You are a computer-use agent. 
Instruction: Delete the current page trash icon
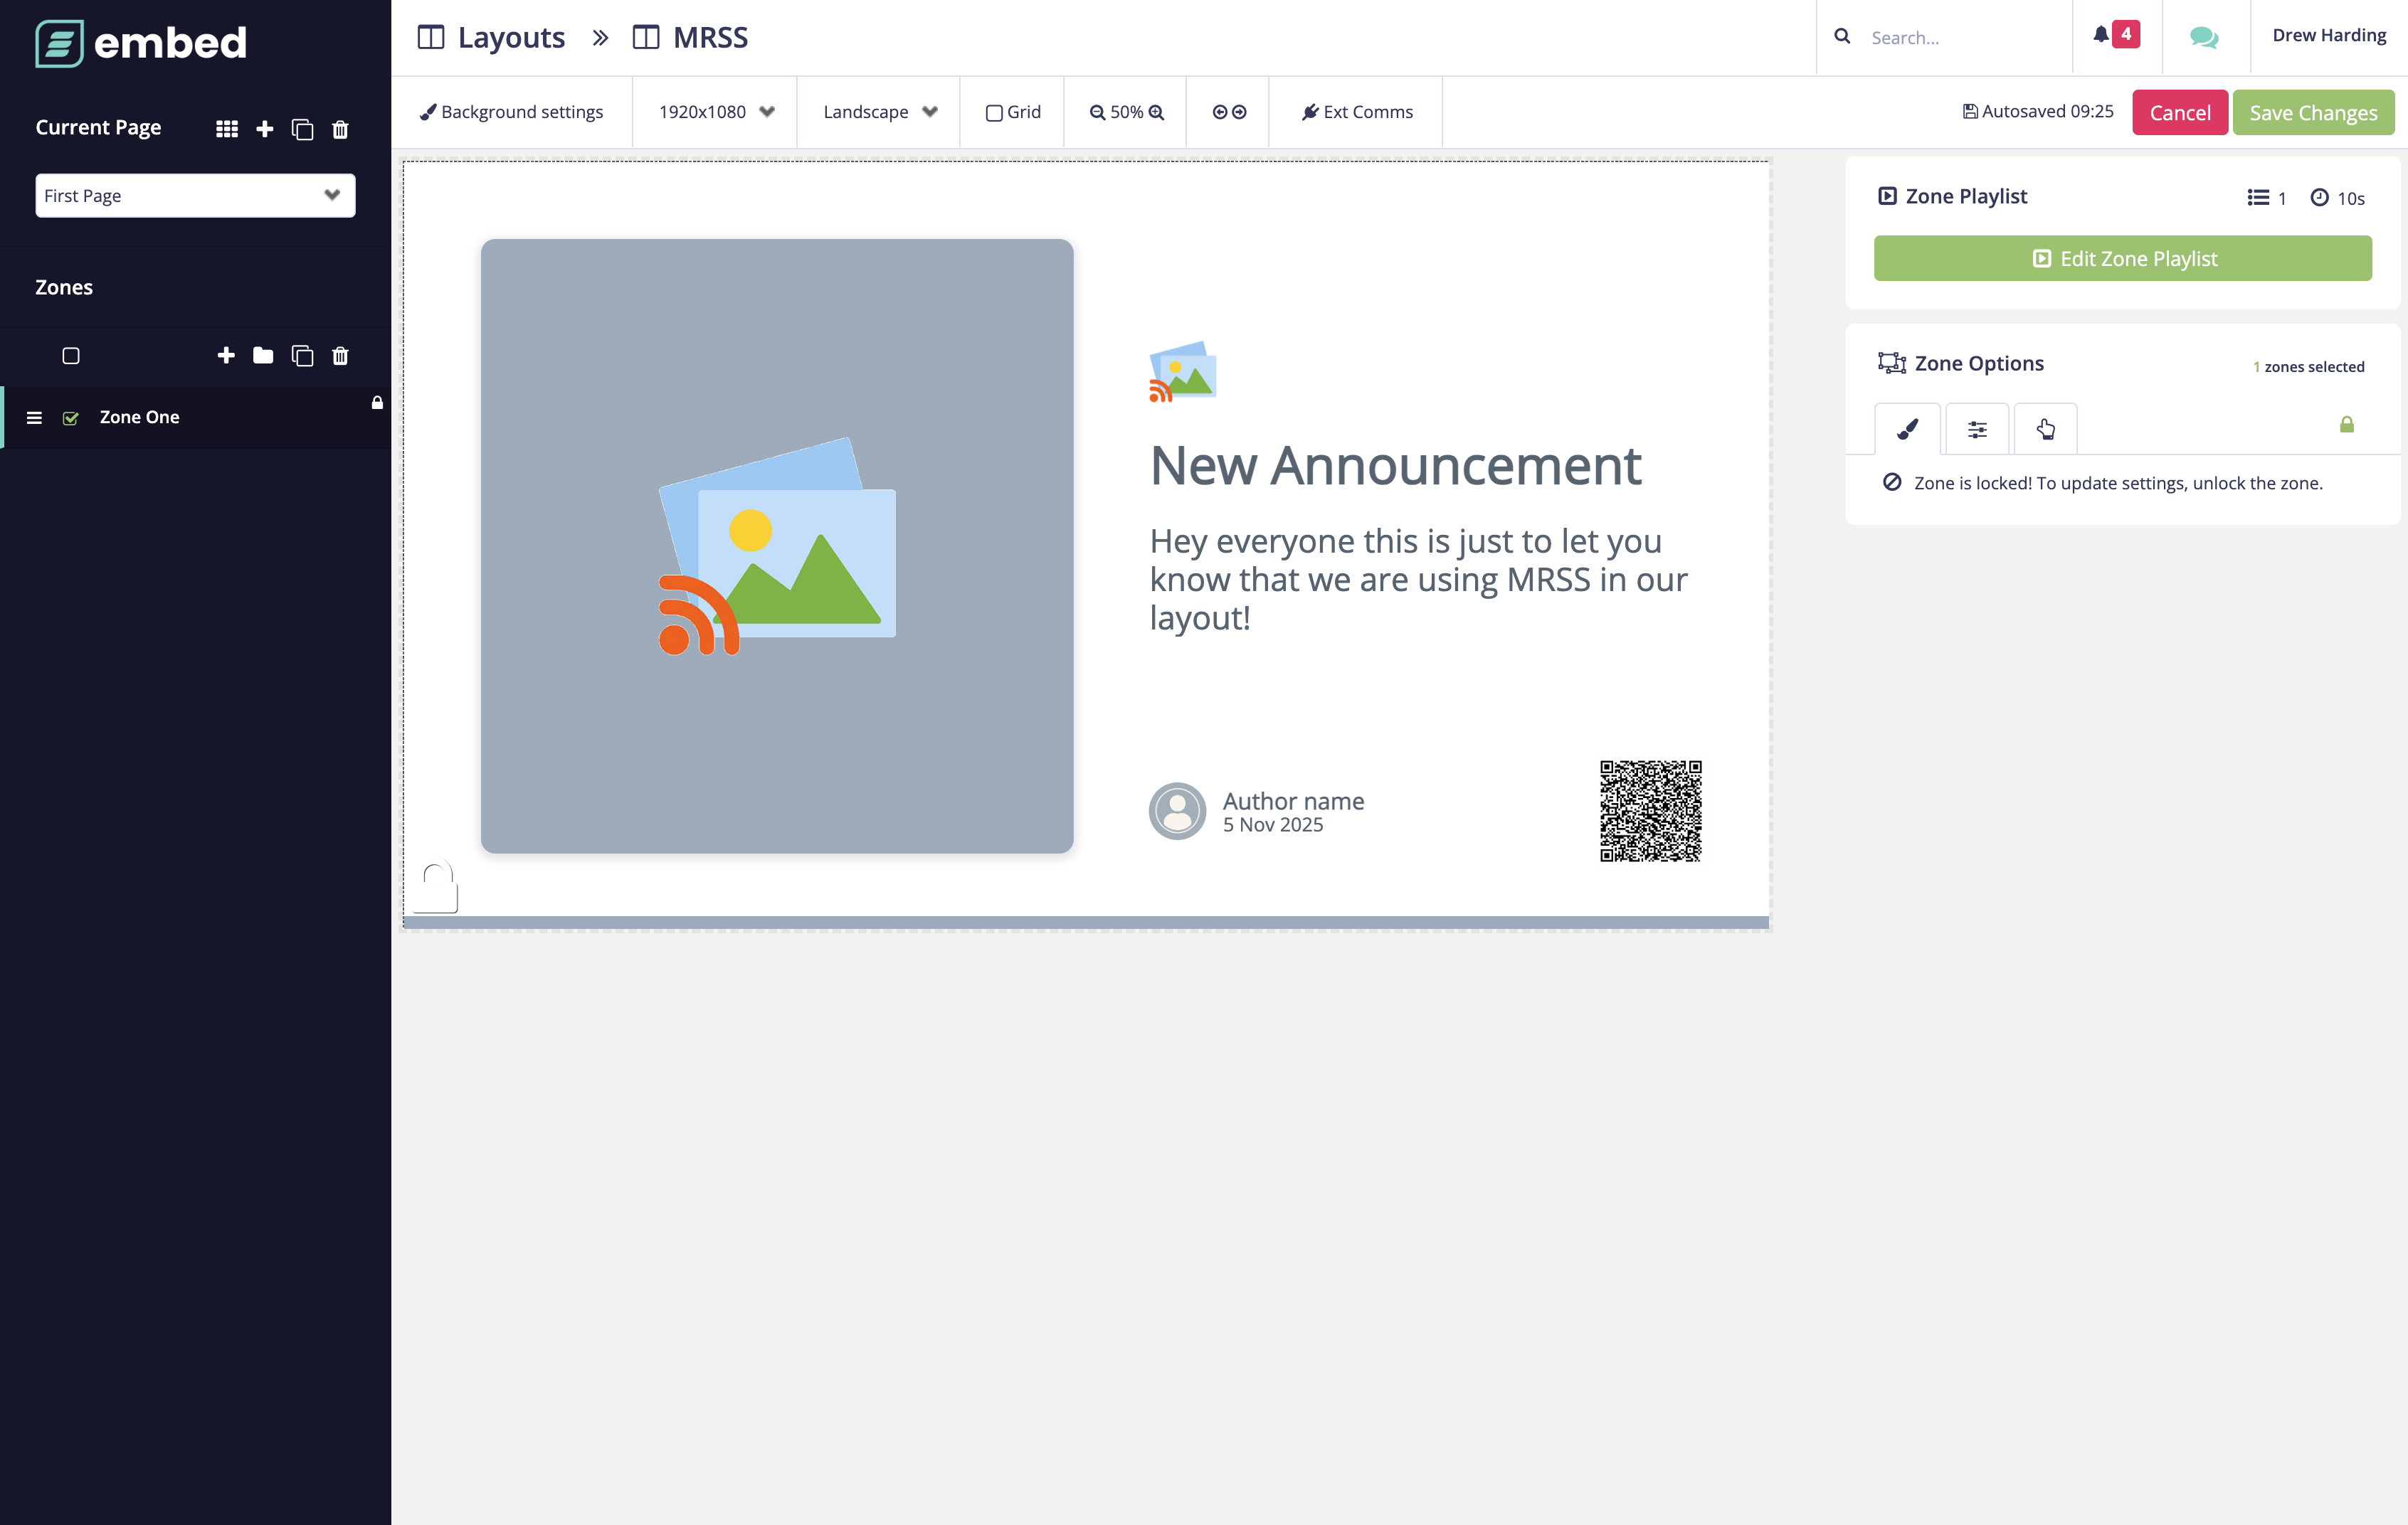pos(340,129)
